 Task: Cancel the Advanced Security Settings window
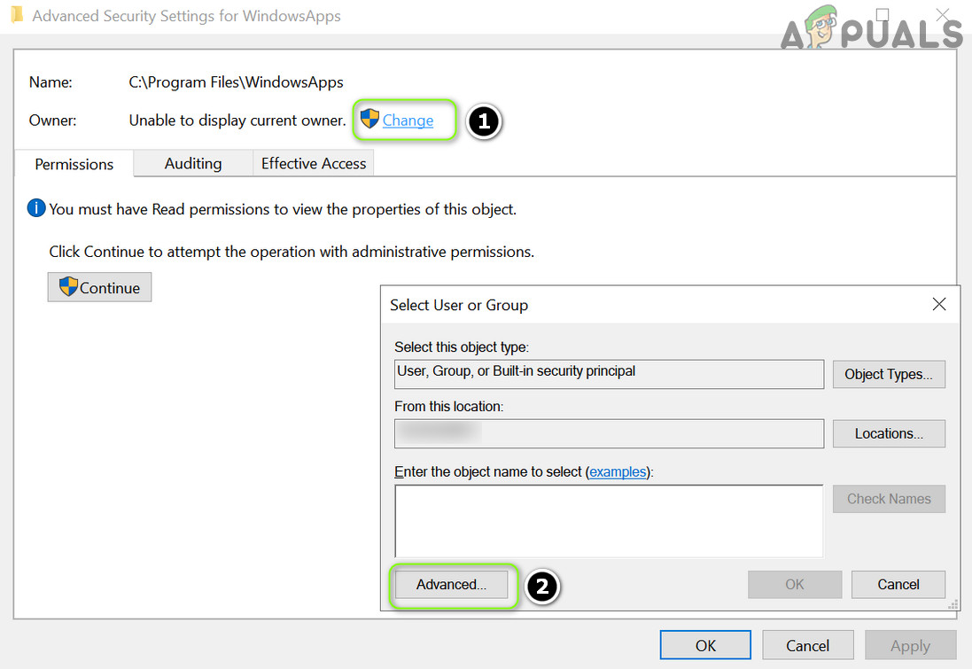coord(808,645)
